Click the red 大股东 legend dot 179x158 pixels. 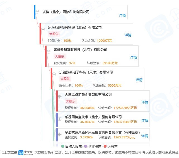(x=105, y=146)
